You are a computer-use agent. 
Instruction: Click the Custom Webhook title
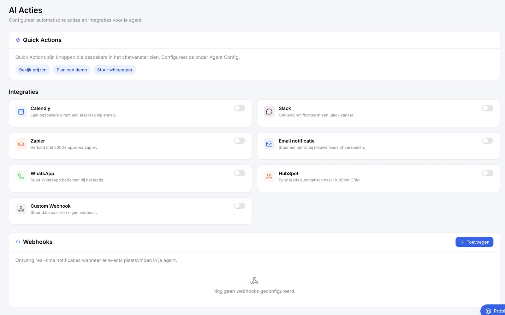50,206
